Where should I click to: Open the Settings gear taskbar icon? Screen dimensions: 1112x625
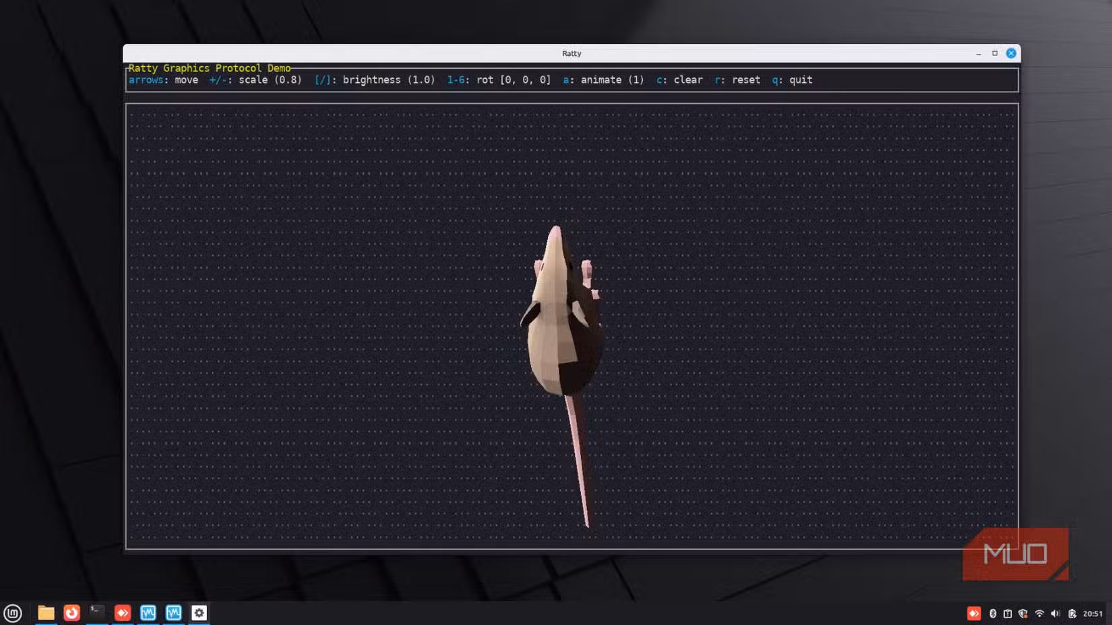click(199, 613)
